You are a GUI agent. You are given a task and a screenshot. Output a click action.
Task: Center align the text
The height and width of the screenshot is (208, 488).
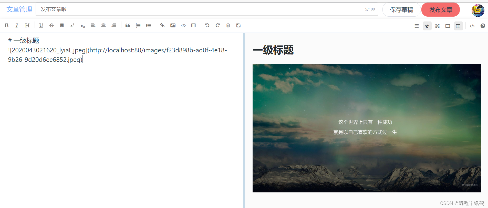pyautogui.click(x=103, y=25)
